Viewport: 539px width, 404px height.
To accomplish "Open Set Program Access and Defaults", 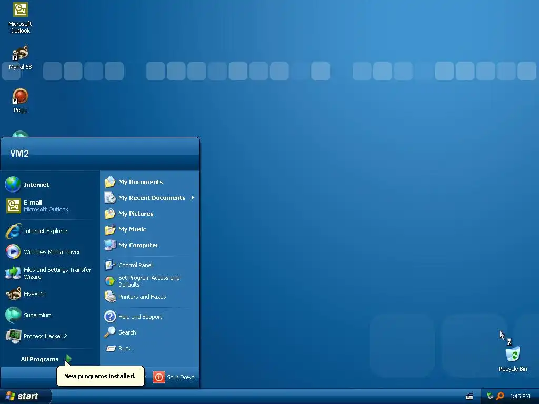I will click(150, 281).
